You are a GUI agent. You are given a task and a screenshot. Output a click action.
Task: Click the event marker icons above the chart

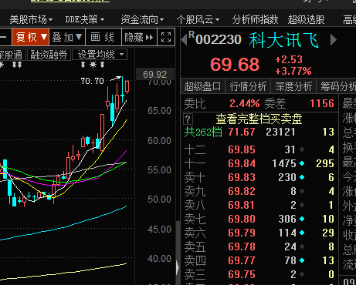click(x=93, y=65)
